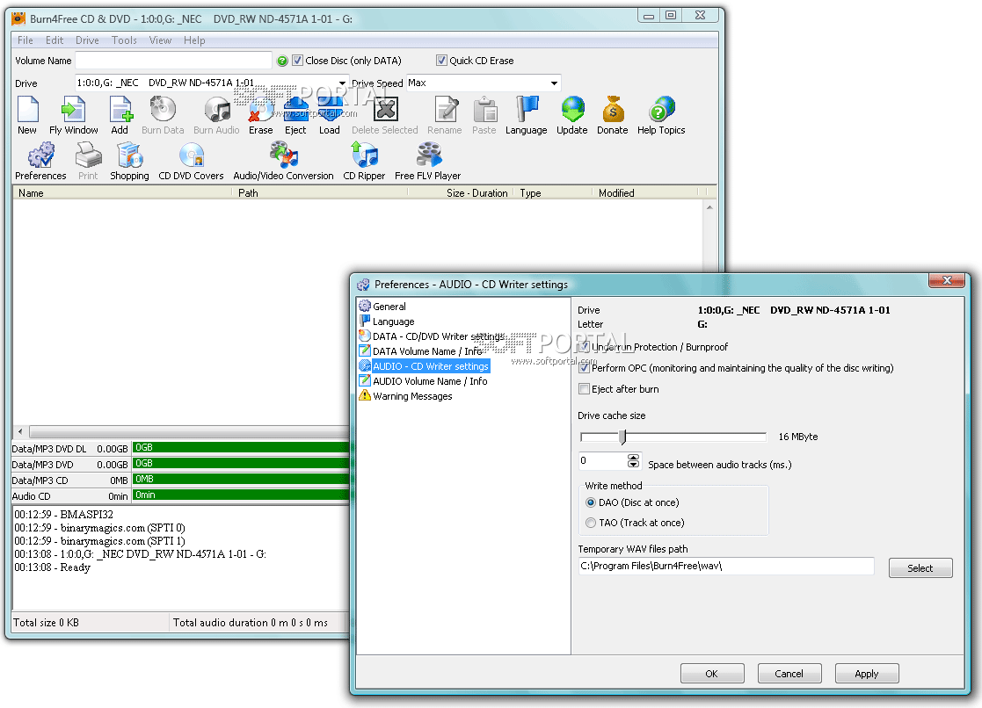Toggle Perform OPC checkbox

(x=585, y=368)
